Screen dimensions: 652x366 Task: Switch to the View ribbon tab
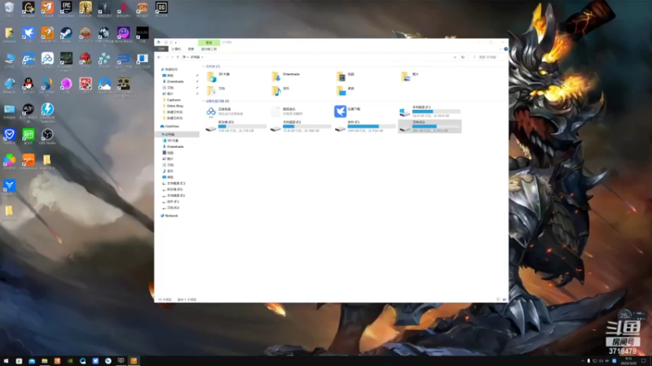191,49
